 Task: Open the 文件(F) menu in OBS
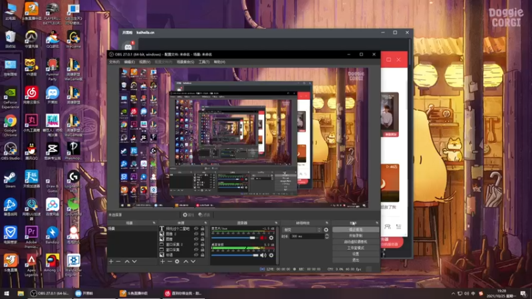click(114, 62)
